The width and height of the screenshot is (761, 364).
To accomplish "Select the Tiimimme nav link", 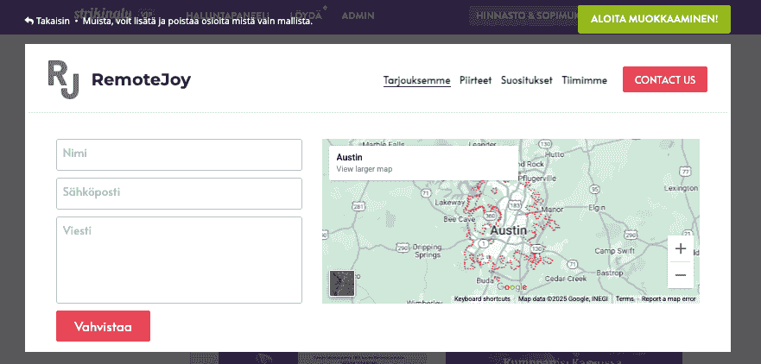I will pyautogui.click(x=584, y=80).
